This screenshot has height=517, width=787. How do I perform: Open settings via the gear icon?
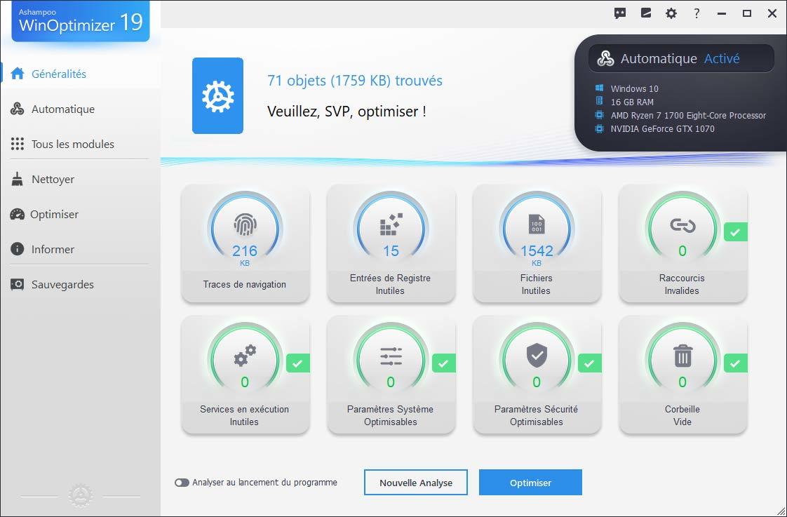(671, 13)
